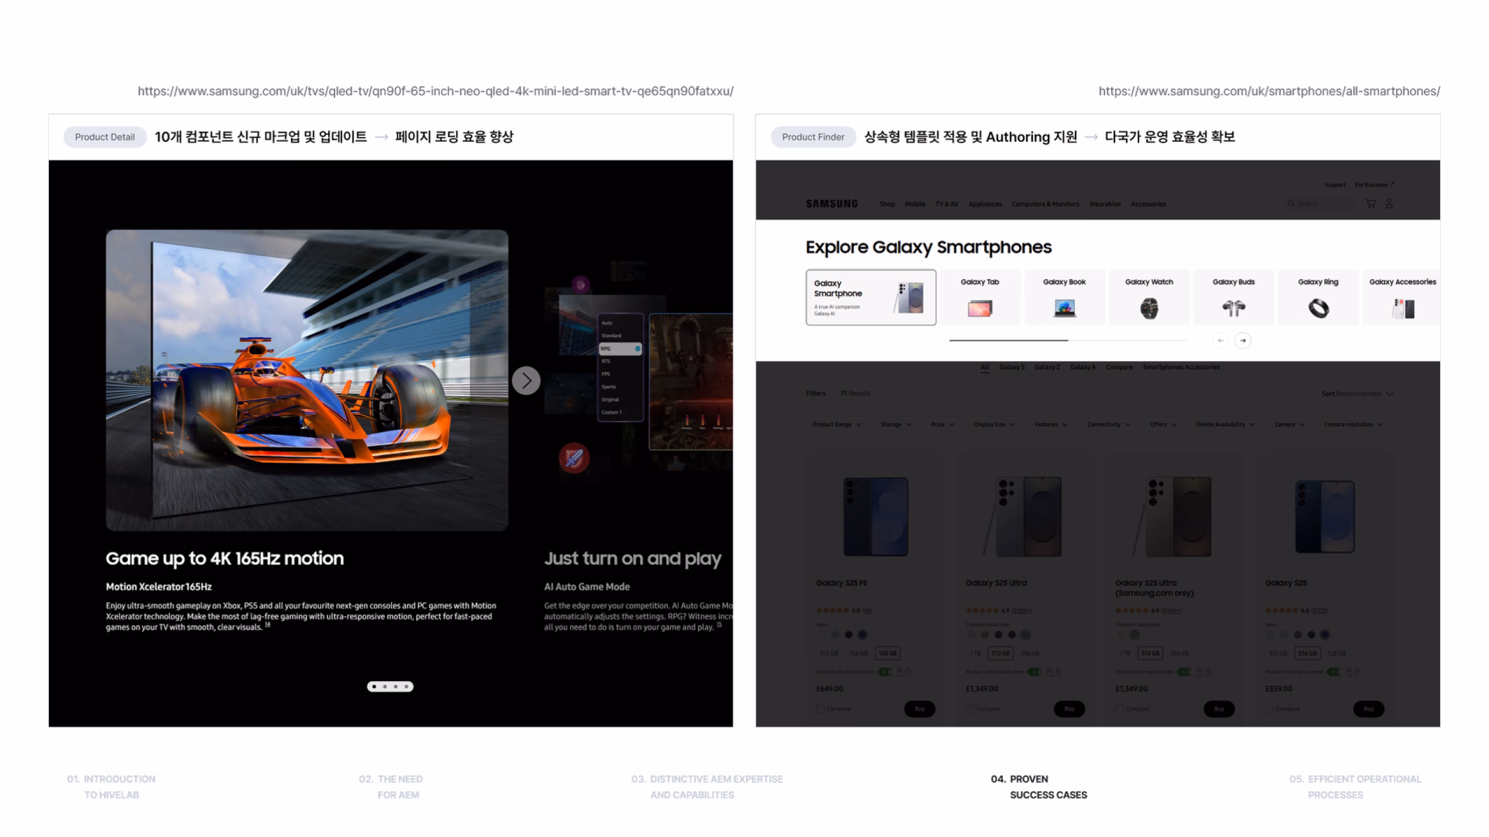The width and height of the screenshot is (1489, 837).
Task: Tick Compare checkbox for Galaxy S25 FE
Action: click(x=821, y=709)
